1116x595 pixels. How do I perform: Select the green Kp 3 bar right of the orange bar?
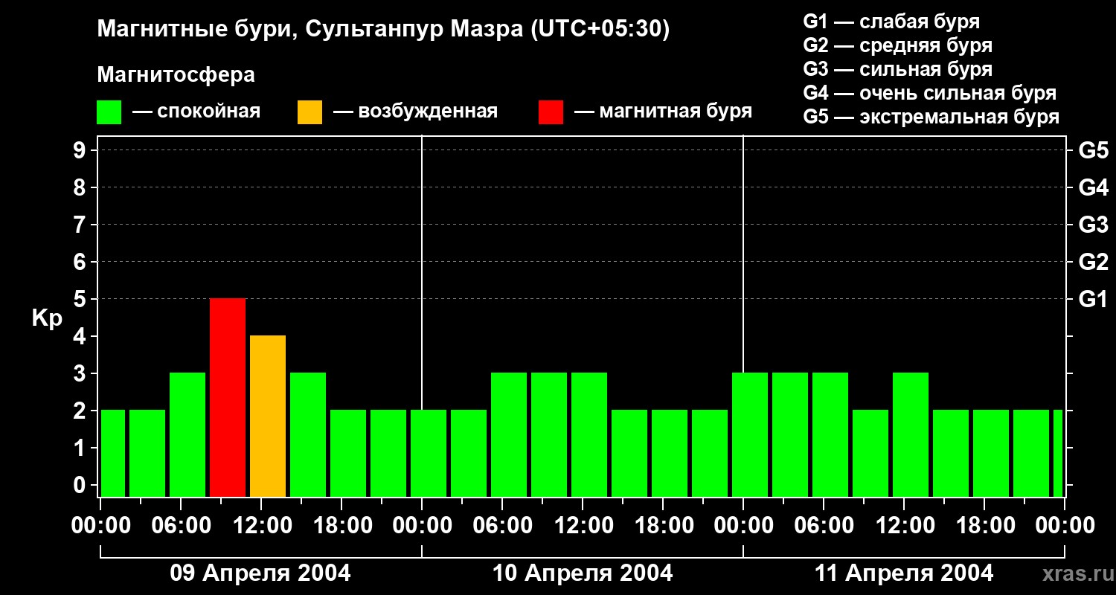coord(308,435)
